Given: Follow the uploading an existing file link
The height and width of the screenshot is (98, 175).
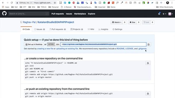Looking at the screenshot, I should click(67, 48).
